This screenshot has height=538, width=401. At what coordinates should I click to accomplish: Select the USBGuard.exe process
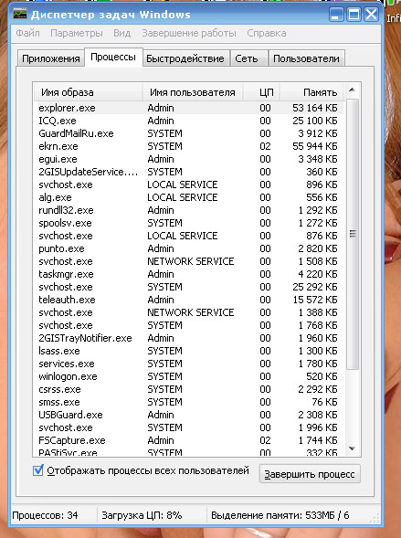(x=188, y=415)
